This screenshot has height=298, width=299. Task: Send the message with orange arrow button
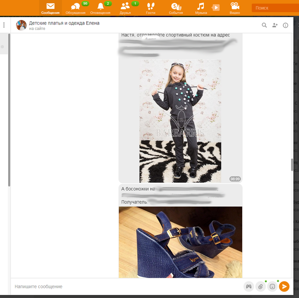pos(284,287)
